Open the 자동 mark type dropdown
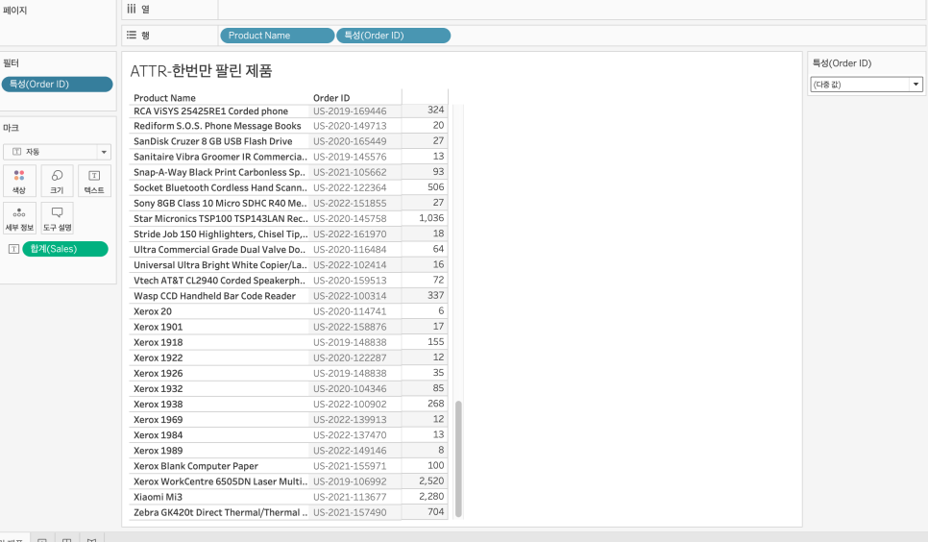This screenshot has width=928, height=542. (x=57, y=152)
